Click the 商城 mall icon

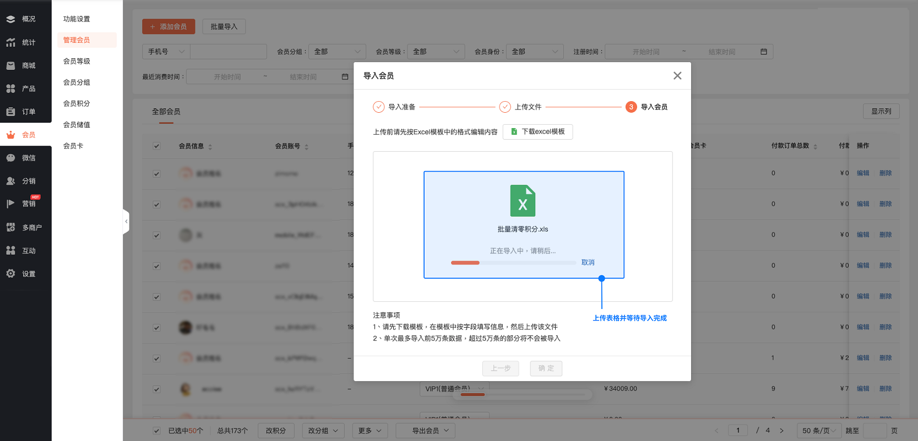point(10,65)
